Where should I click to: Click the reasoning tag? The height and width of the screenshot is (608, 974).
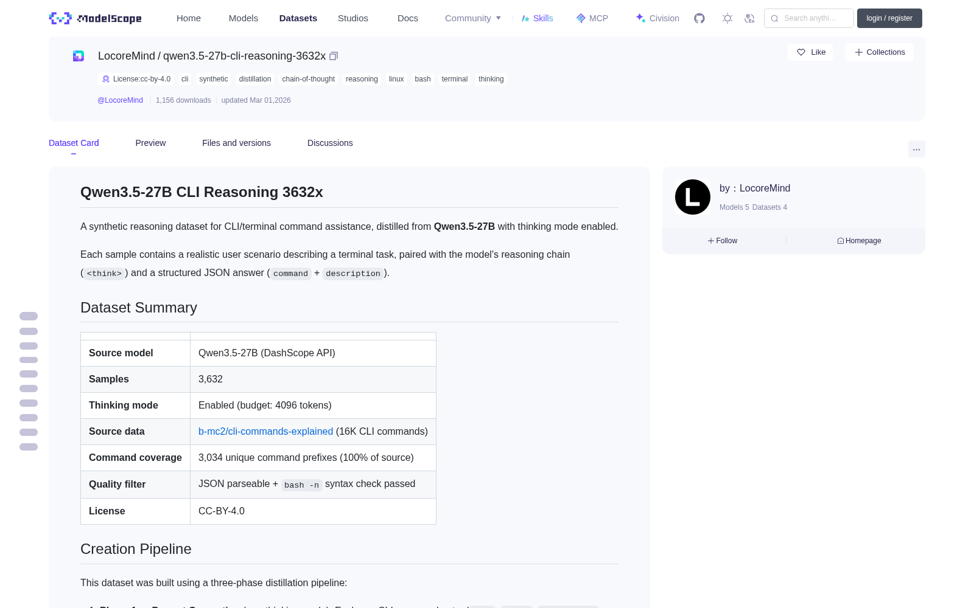point(362,79)
